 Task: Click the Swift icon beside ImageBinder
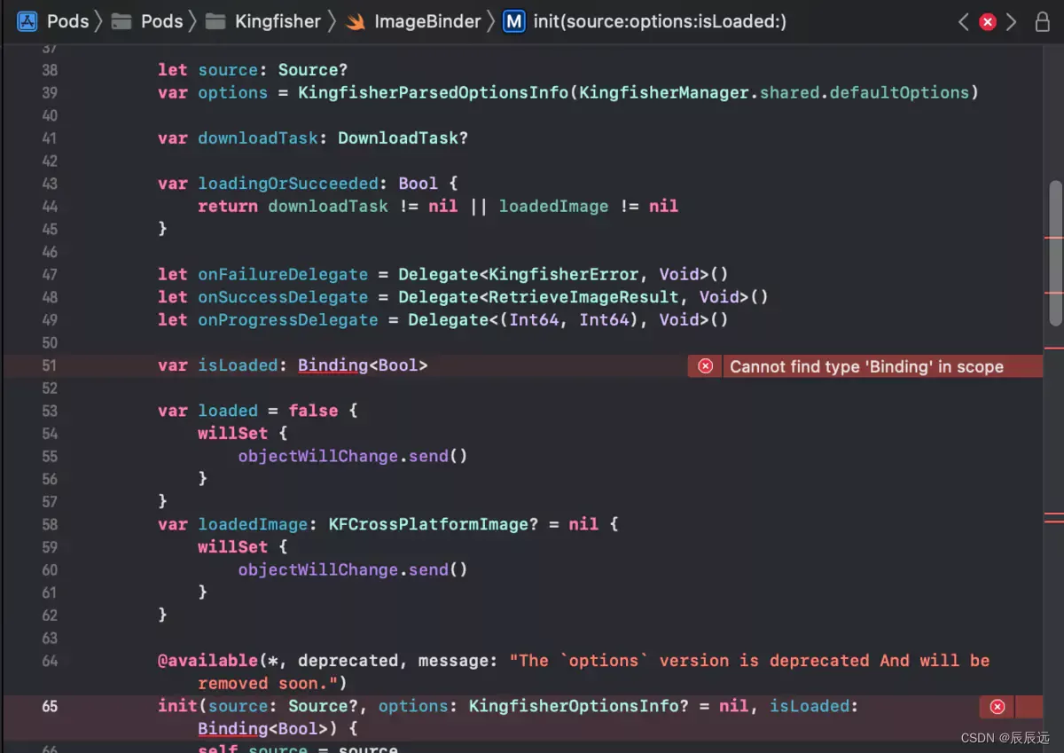click(354, 21)
